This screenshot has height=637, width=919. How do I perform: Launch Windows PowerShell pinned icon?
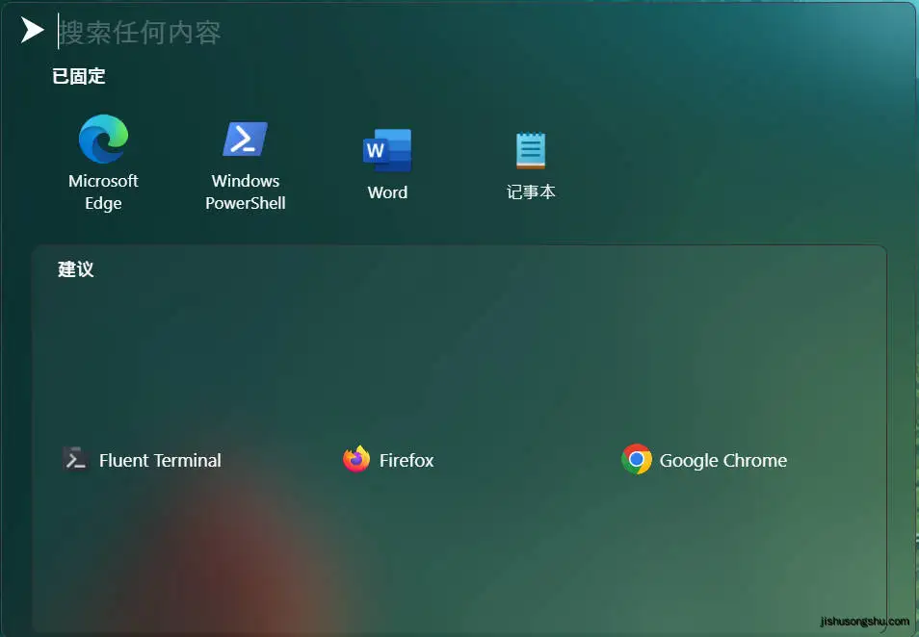[245, 139]
